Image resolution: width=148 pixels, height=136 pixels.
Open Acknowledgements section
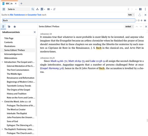coord(13,54)
